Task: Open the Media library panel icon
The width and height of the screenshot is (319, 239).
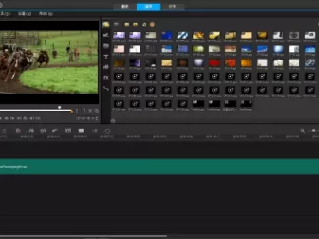Action: click(x=106, y=24)
